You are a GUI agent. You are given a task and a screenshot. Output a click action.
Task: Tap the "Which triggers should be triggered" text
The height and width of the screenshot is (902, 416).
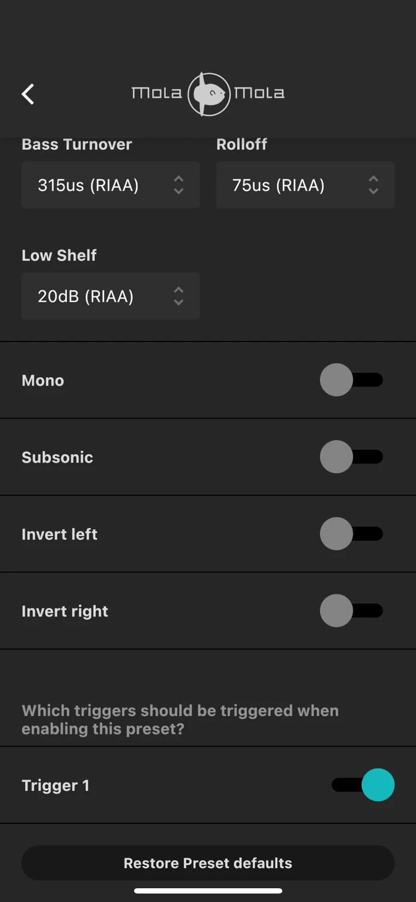180,720
